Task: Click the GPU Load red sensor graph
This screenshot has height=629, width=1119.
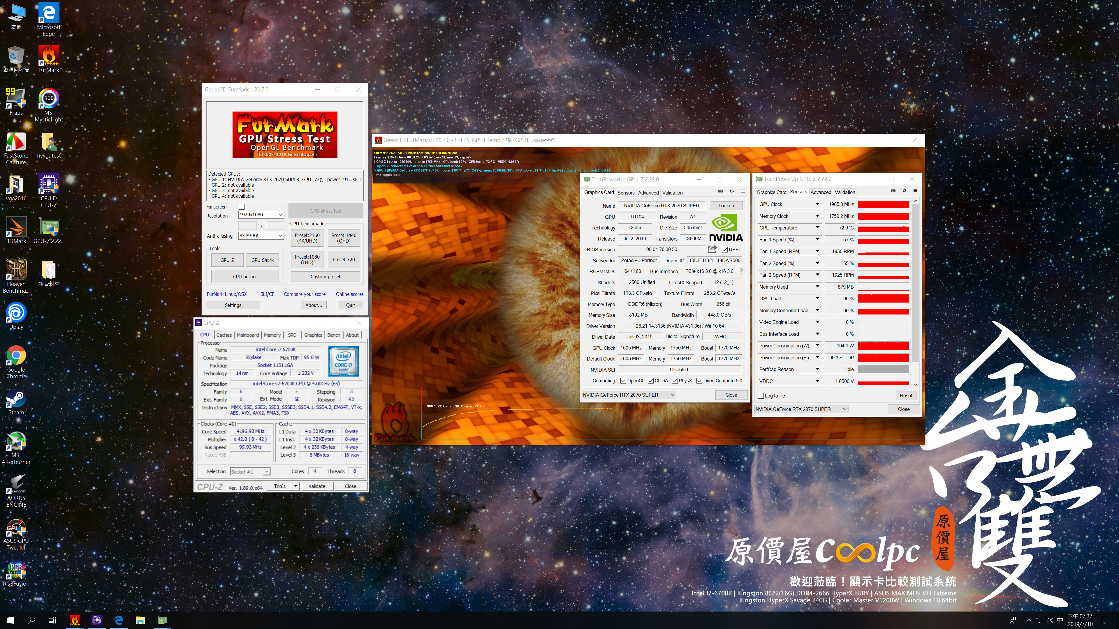Action: pyautogui.click(x=883, y=298)
